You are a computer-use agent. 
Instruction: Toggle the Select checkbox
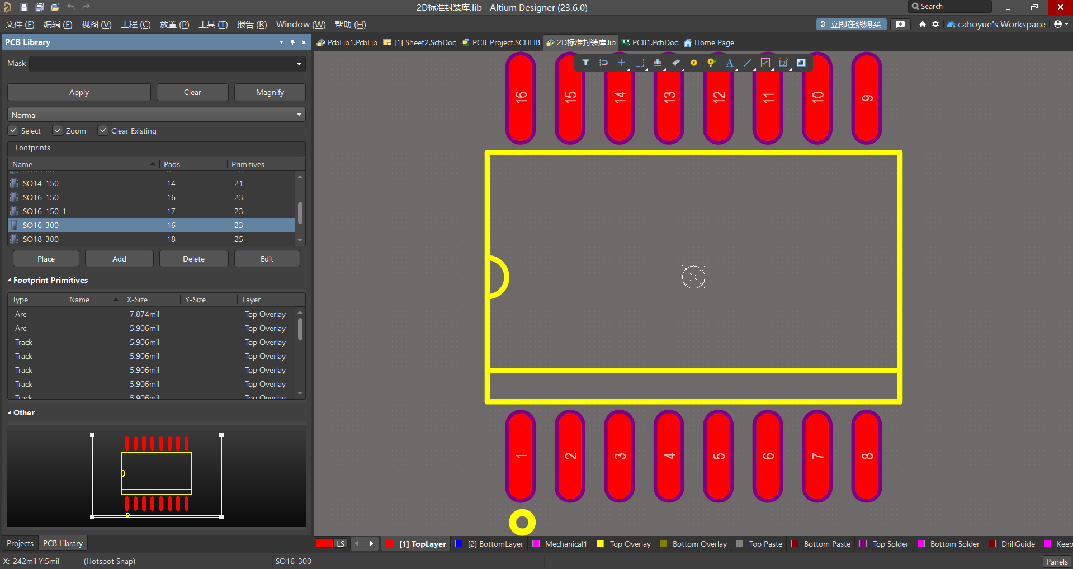(13, 130)
